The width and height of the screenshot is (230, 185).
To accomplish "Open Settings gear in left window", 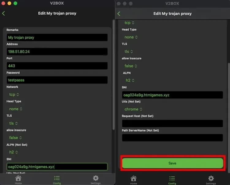I will tap(95, 179).
